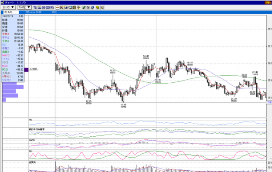The height and width of the screenshot is (172, 272).
Task: Click the 111.1/O symbol code input field
Action: 10,12
